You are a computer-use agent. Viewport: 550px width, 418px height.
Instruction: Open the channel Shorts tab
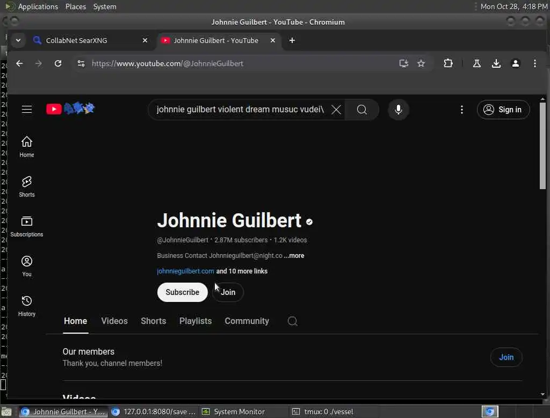(153, 321)
